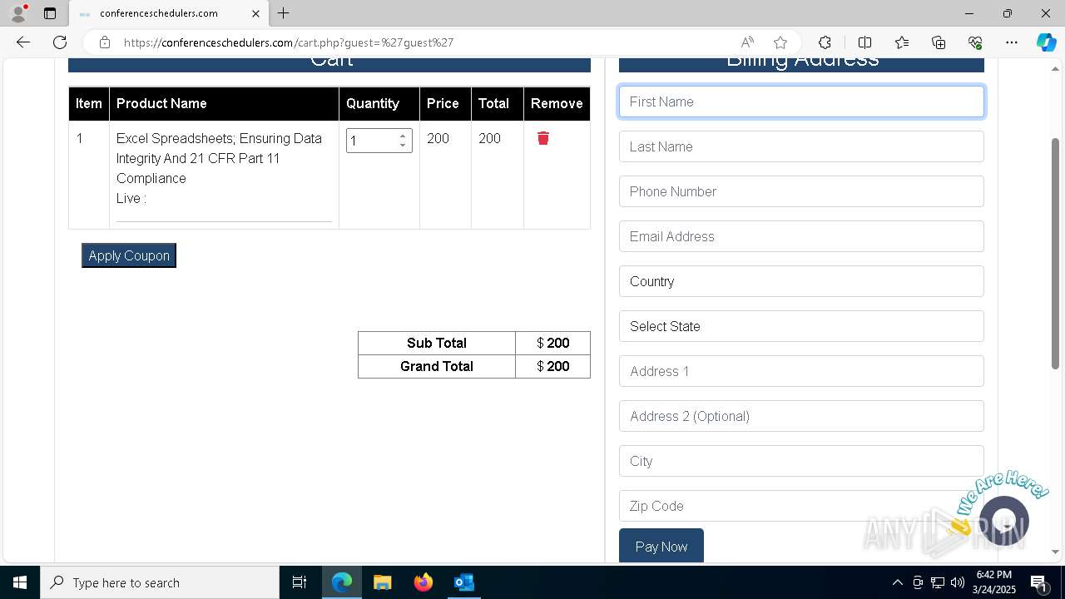The image size is (1065, 599).
Task: Refresh the current page
Action: (x=60, y=42)
